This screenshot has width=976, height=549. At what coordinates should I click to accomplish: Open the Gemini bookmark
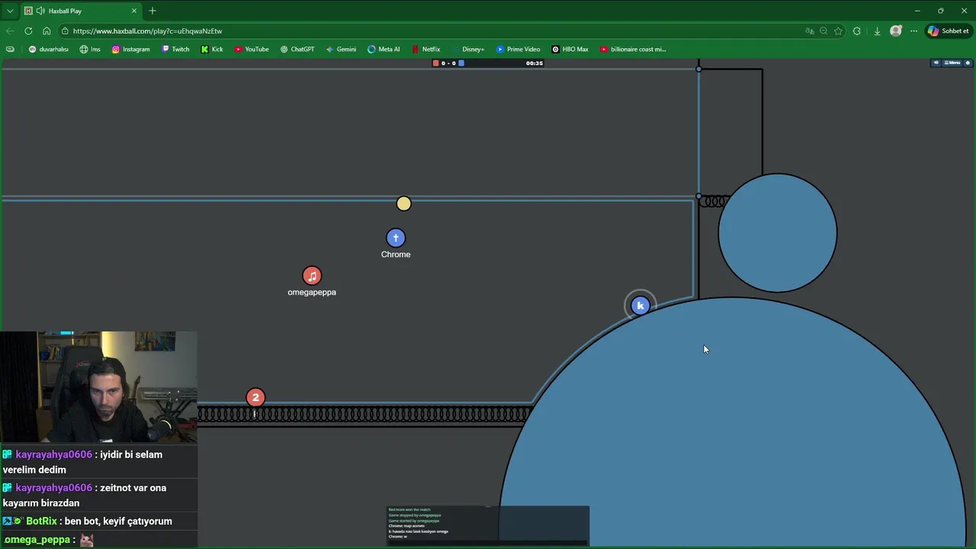[x=341, y=49]
